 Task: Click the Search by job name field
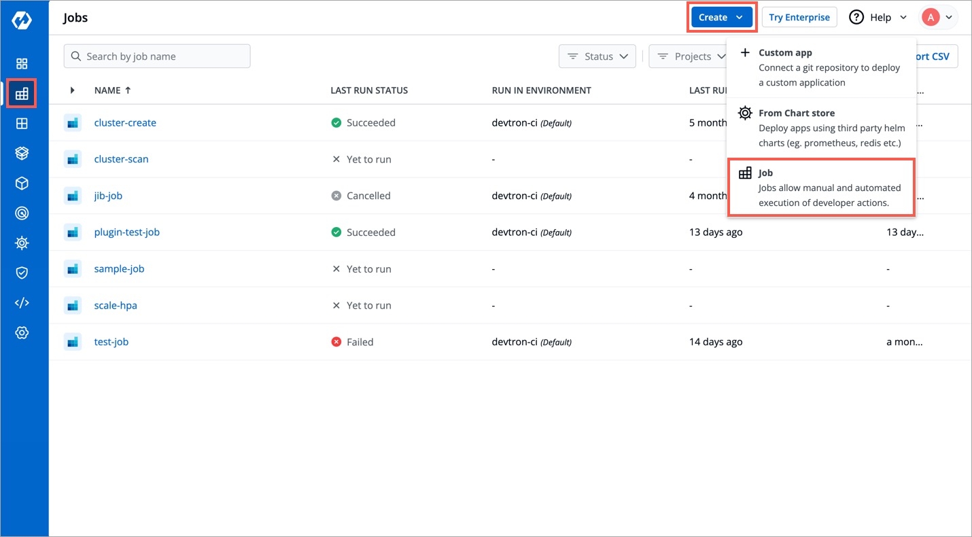pos(157,56)
